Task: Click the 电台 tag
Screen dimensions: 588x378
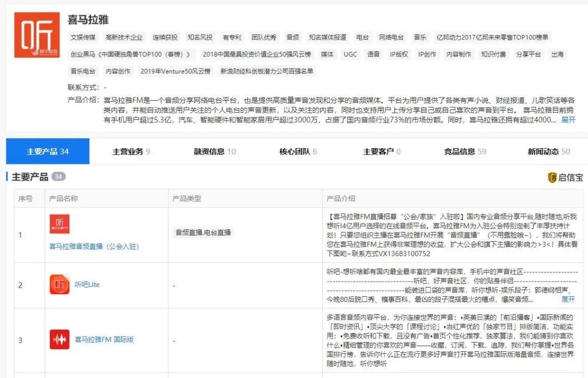Action: click(363, 38)
